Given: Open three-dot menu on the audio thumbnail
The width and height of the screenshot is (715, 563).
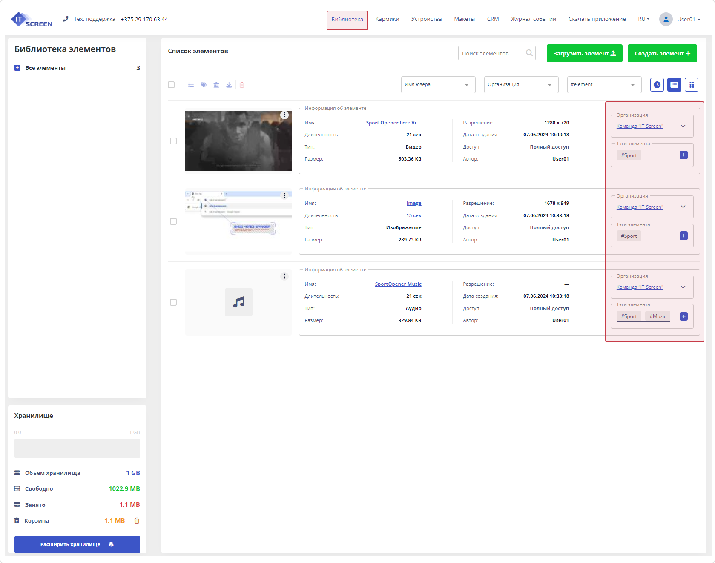Looking at the screenshot, I should coord(284,276).
